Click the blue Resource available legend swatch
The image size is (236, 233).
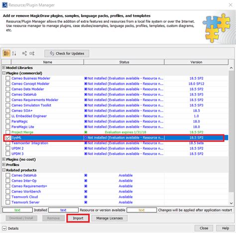pyautogui.click(x=63, y=210)
